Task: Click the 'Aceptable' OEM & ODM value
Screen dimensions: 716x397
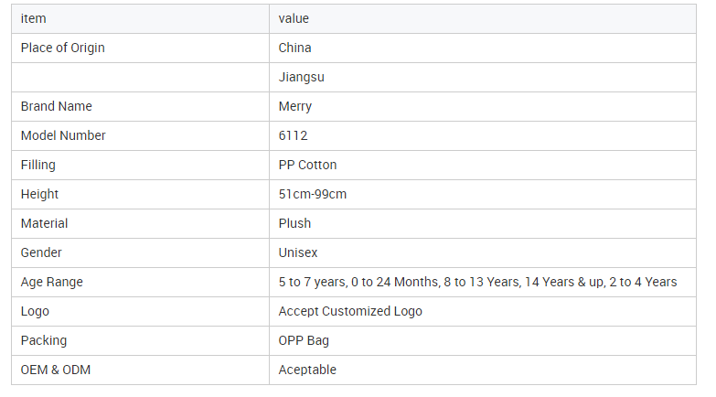Action: tap(307, 370)
